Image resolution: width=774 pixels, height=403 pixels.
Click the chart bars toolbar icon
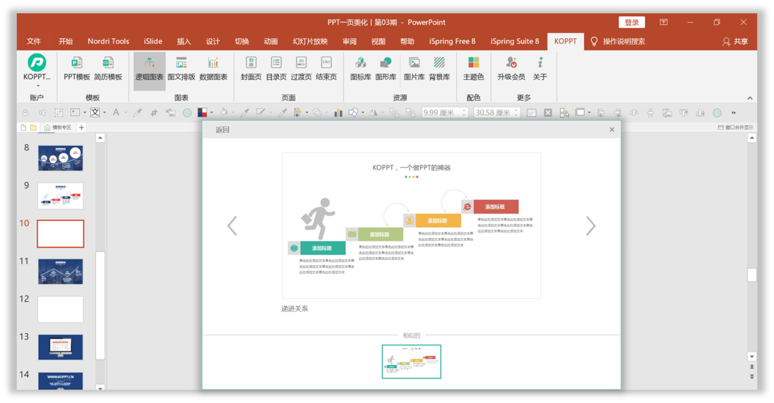pos(338,113)
